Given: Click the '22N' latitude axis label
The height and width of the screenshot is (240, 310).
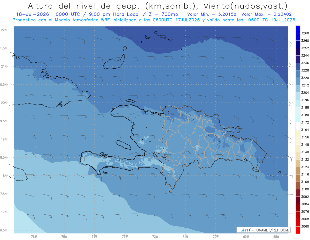Looking at the screenshot, I should 4,30.
